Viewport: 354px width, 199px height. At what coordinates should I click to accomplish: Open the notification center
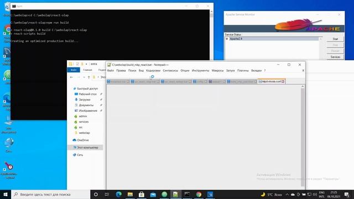click(347, 195)
